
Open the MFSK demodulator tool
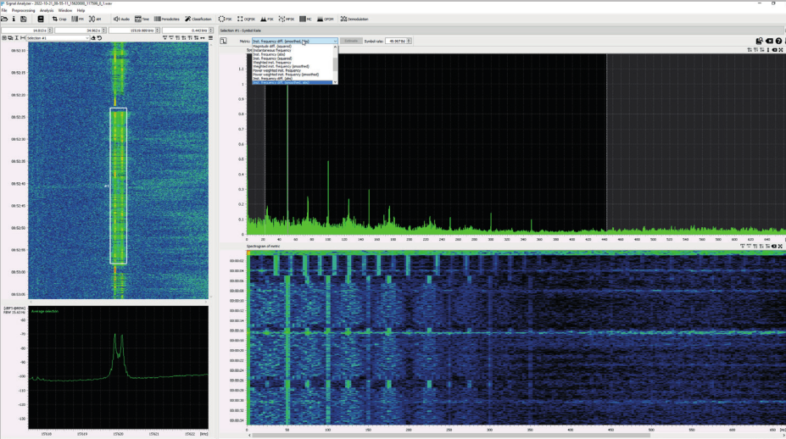coord(287,19)
